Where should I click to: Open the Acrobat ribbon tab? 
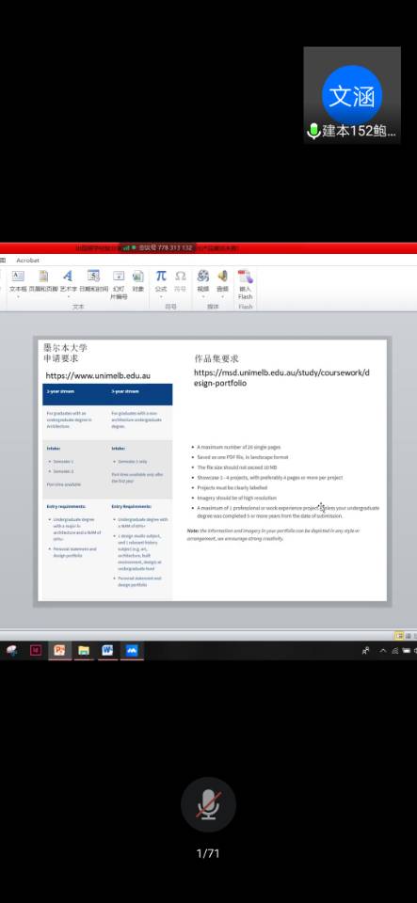pos(27,261)
